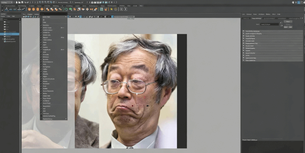Click the Undo arrow icon
This screenshot has width=305, height=153.
(x=25, y=2)
